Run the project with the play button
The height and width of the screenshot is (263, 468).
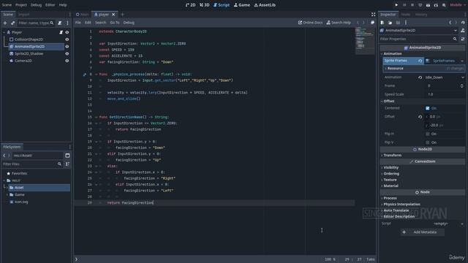396,5
